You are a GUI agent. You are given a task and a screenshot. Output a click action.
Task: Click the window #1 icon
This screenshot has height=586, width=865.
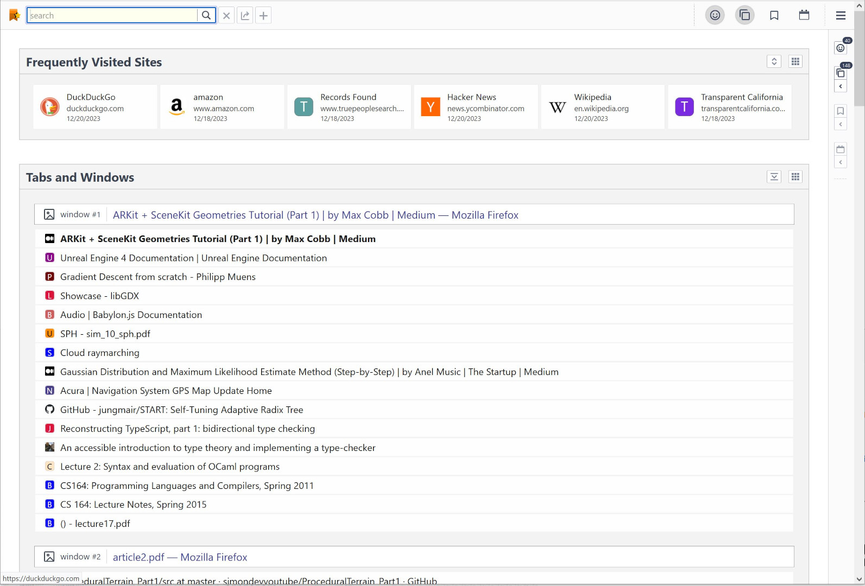pos(49,214)
